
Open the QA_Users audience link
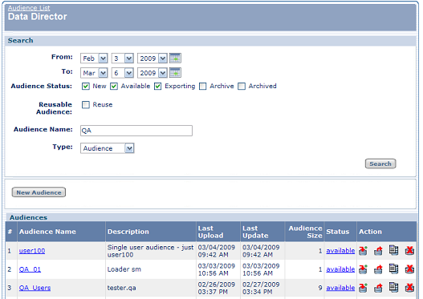[35, 288]
